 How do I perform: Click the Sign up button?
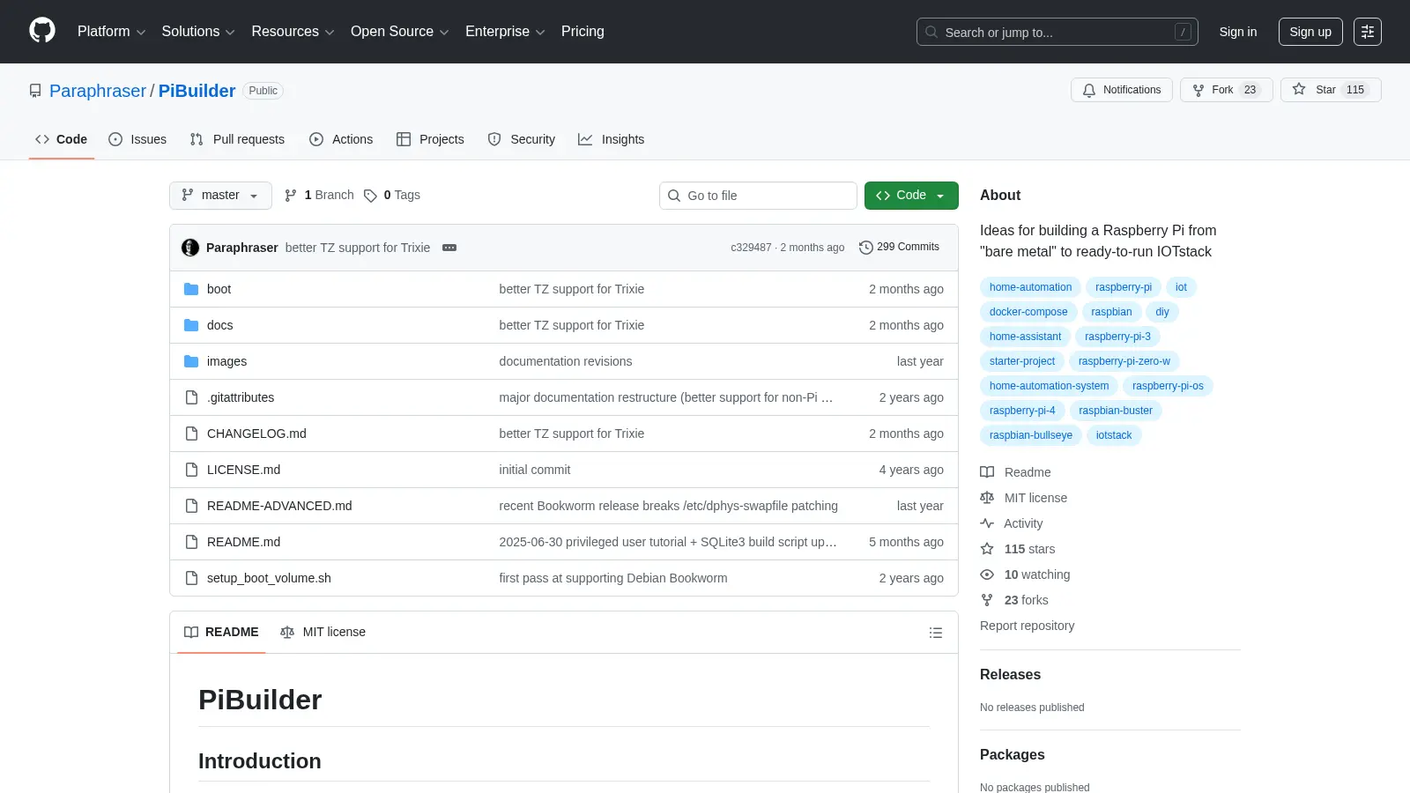click(x=1310, y=32)
